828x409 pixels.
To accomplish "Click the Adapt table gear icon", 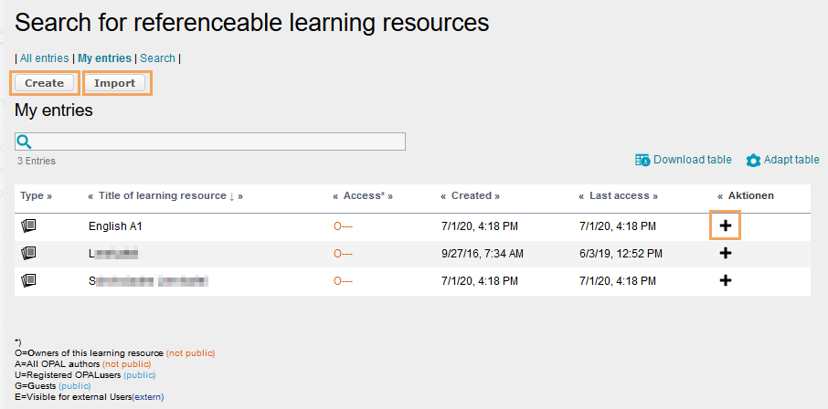I will [x=753, y=161].
